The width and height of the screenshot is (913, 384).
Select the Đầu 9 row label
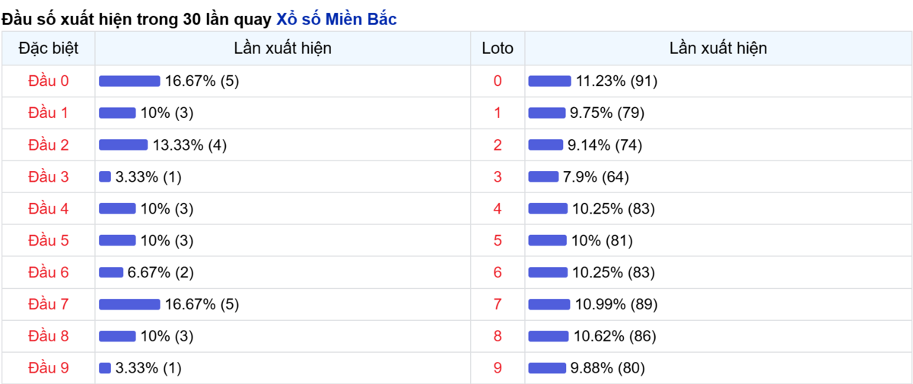[49, 368]
